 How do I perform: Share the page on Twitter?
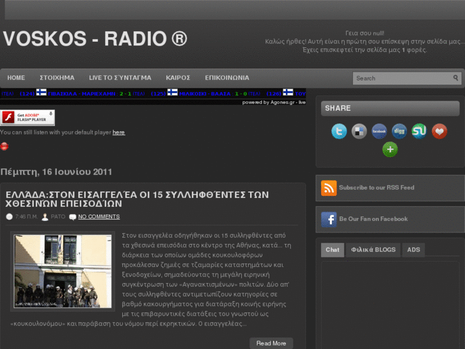(339, 131)
